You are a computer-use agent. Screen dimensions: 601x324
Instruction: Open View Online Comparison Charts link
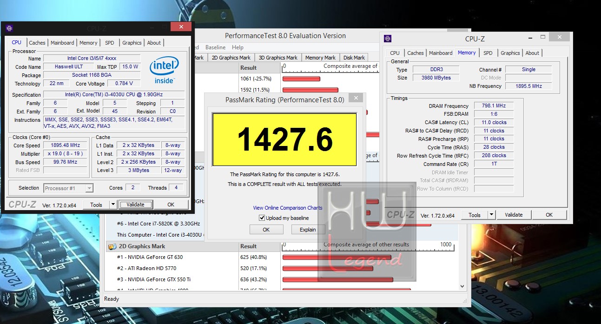[x=288, y=208]
